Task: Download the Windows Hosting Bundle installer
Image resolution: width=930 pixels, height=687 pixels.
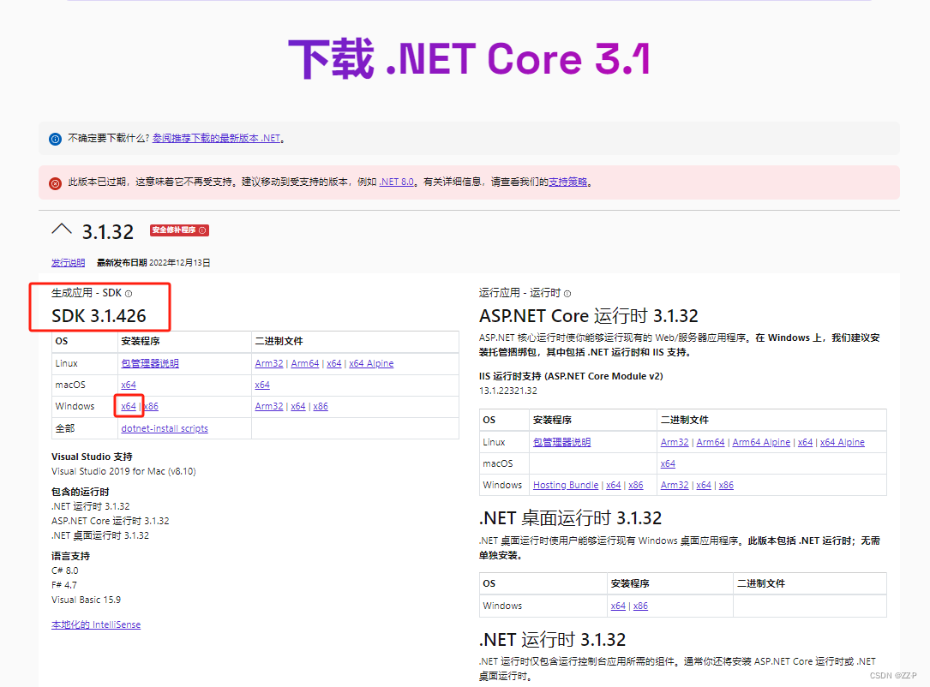Action: pyautogui.click(x=566, y=485)
